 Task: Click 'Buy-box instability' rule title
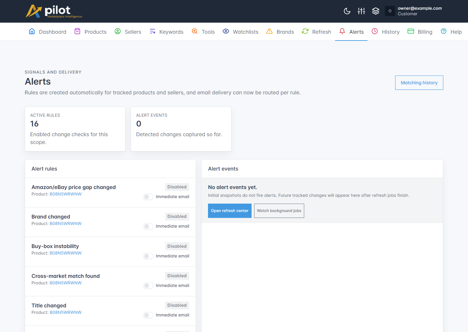[x=55, y=246]
